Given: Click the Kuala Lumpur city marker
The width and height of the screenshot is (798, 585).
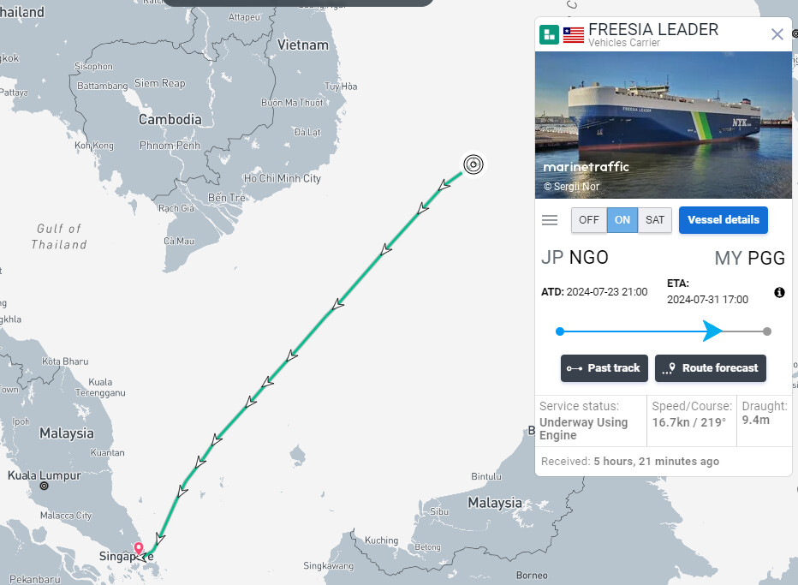Looking at the screenshot, I should pyautogui.click(x=45, y=486).
